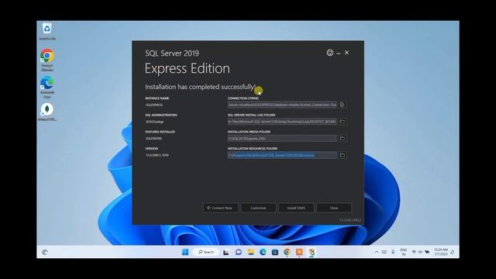Click the Close button at bottom

point(334,208)
